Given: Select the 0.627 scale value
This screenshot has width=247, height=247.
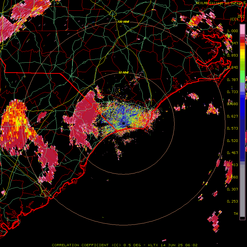Looking at the screenshot, I should pos(232,116).
